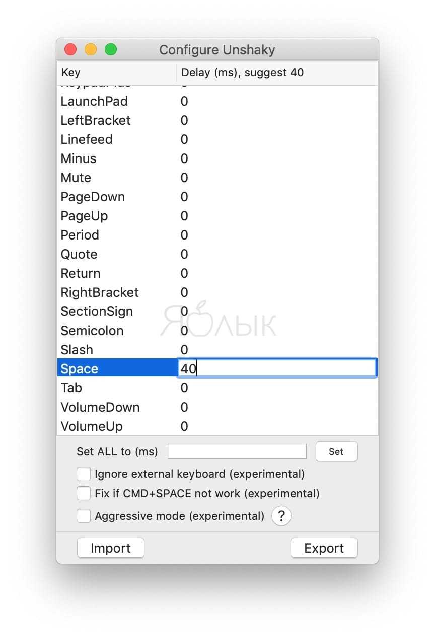Enable Ignore external keyboard checkbox

tap(84, 474)
